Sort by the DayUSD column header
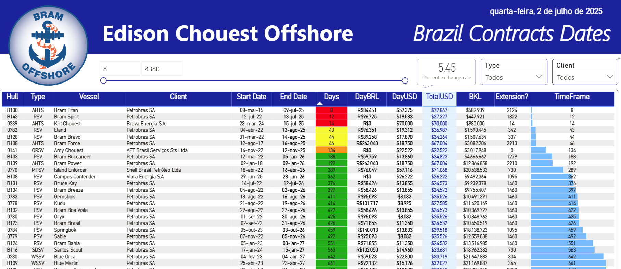The image size is (621, 269). (404, 97)
